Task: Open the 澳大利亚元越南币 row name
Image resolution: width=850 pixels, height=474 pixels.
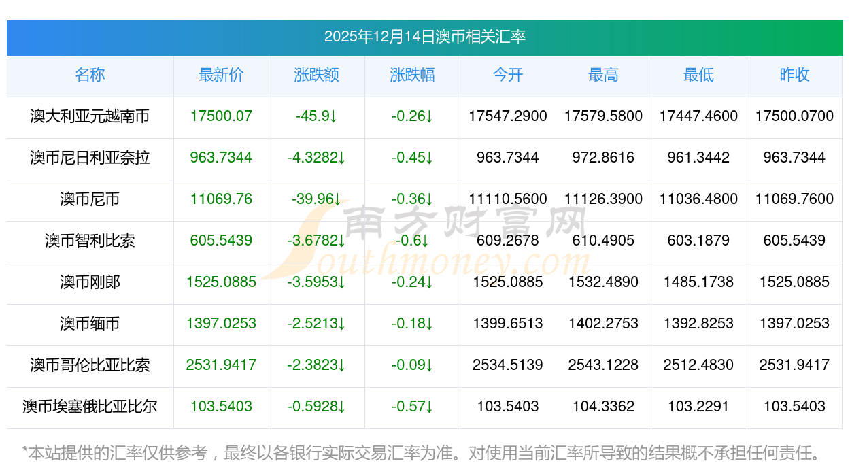Action: coord(90,116)
